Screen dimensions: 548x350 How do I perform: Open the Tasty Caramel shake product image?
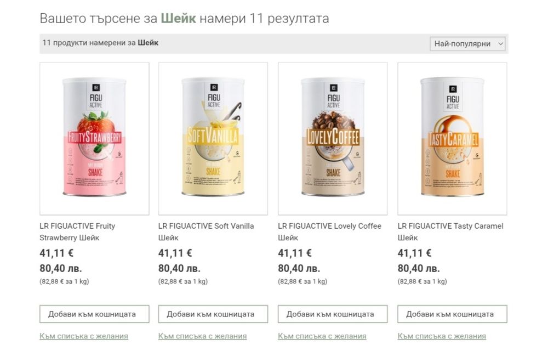452,139
